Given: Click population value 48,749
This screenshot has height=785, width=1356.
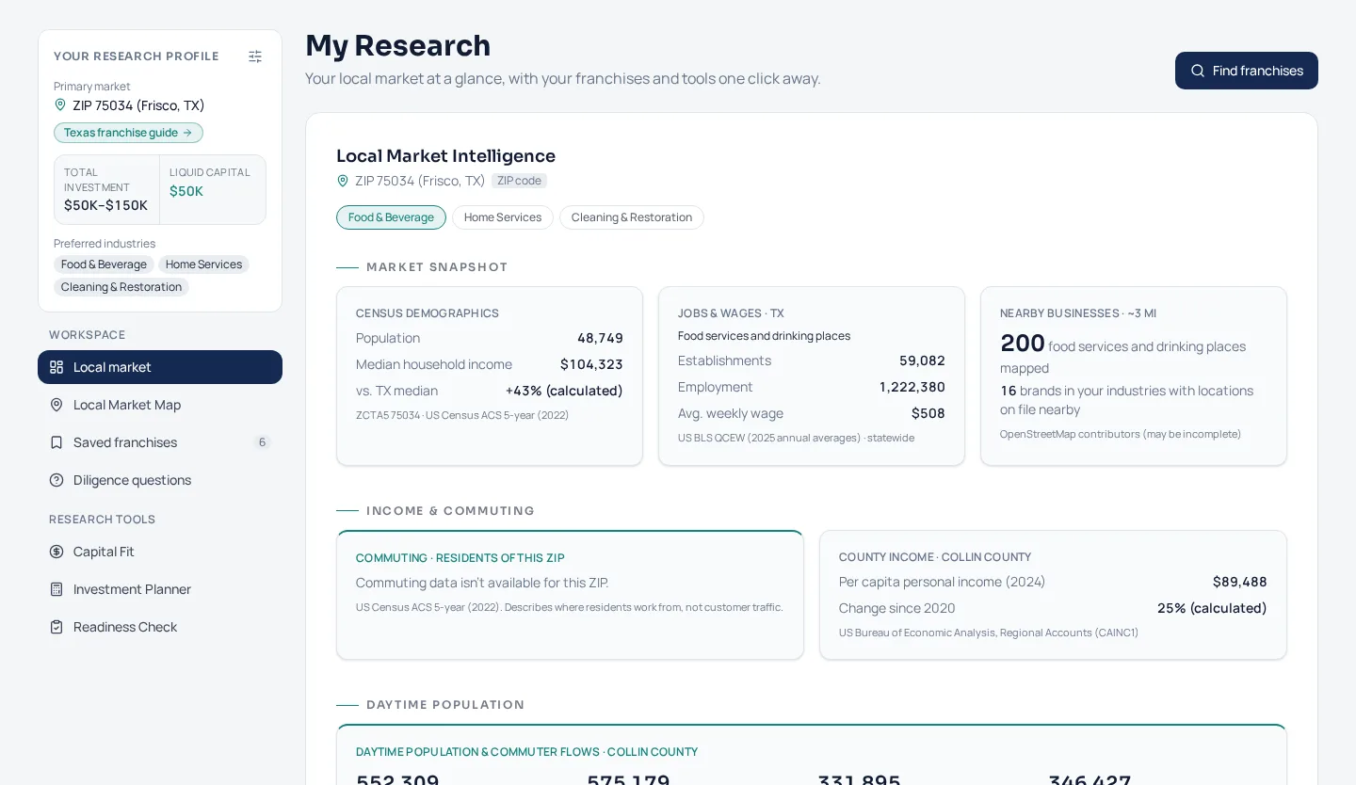Looking at the screenshot, I should (600, 338).
